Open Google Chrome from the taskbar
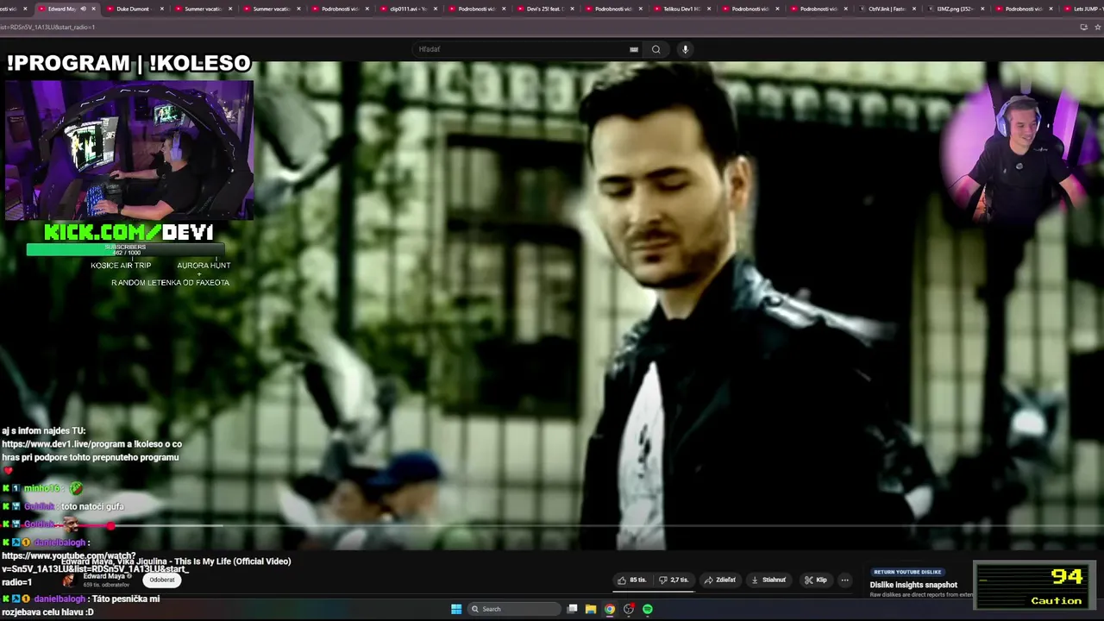The height and width of the screenshot is (621, 1104). [x=610, y=609]
